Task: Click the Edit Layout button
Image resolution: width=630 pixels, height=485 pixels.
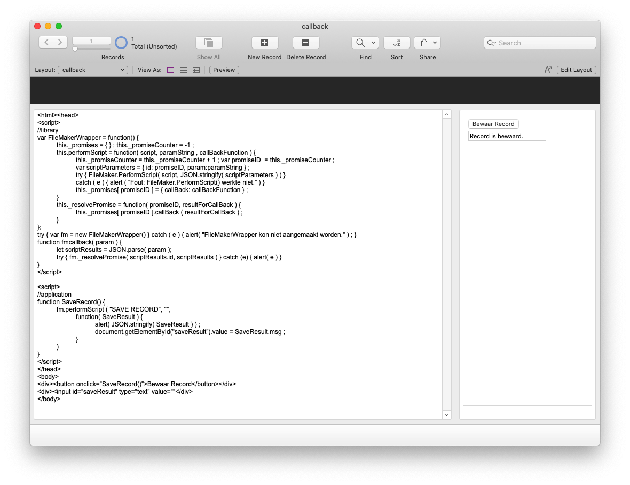Action: click(576, 70)
